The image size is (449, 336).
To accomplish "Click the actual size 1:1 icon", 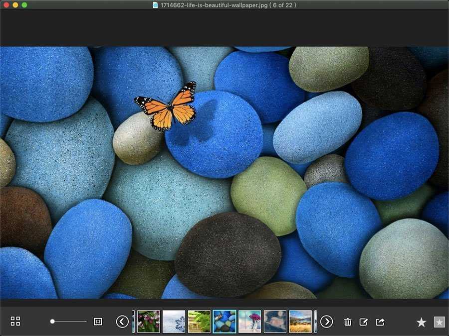I will click(x=98, y=322).
